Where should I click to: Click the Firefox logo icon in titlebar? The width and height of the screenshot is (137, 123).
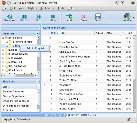tap(4, 3)
